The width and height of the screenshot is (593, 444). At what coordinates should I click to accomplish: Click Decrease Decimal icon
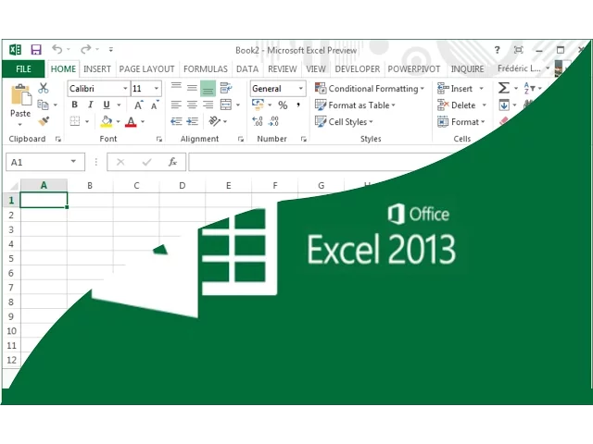(273, 121)
